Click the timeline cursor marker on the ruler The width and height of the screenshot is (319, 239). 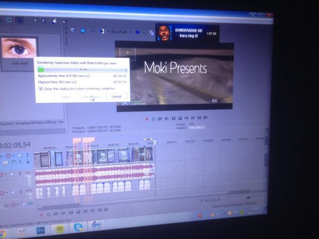click(x=155, y=143)
